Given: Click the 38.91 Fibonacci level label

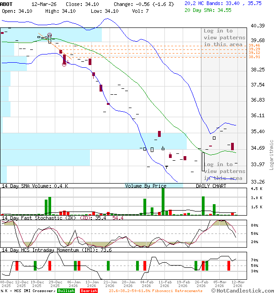Looking at the screenshot, I should pyautogui.click(x=254, y=57).
